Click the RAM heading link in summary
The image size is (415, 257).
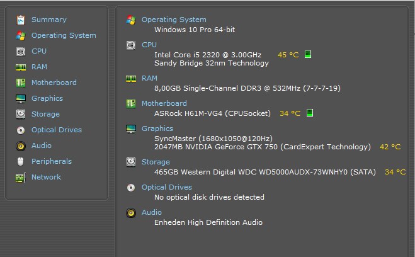[149, 78]
